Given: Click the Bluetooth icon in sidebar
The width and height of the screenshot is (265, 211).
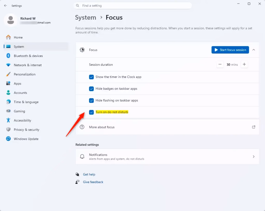Looking at the screenshot, I should (x=8, y=55).
